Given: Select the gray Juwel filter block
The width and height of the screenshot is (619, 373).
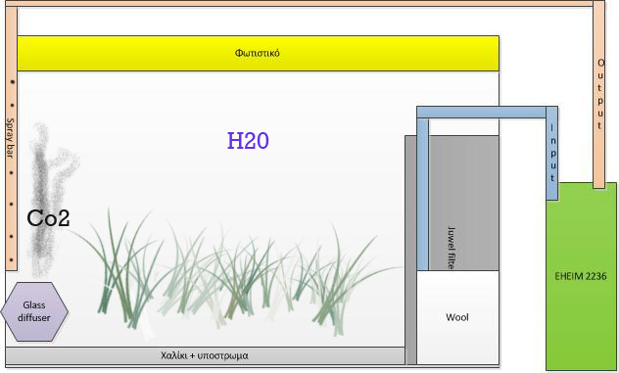Looking at the screenshot, I should [464, 204].
